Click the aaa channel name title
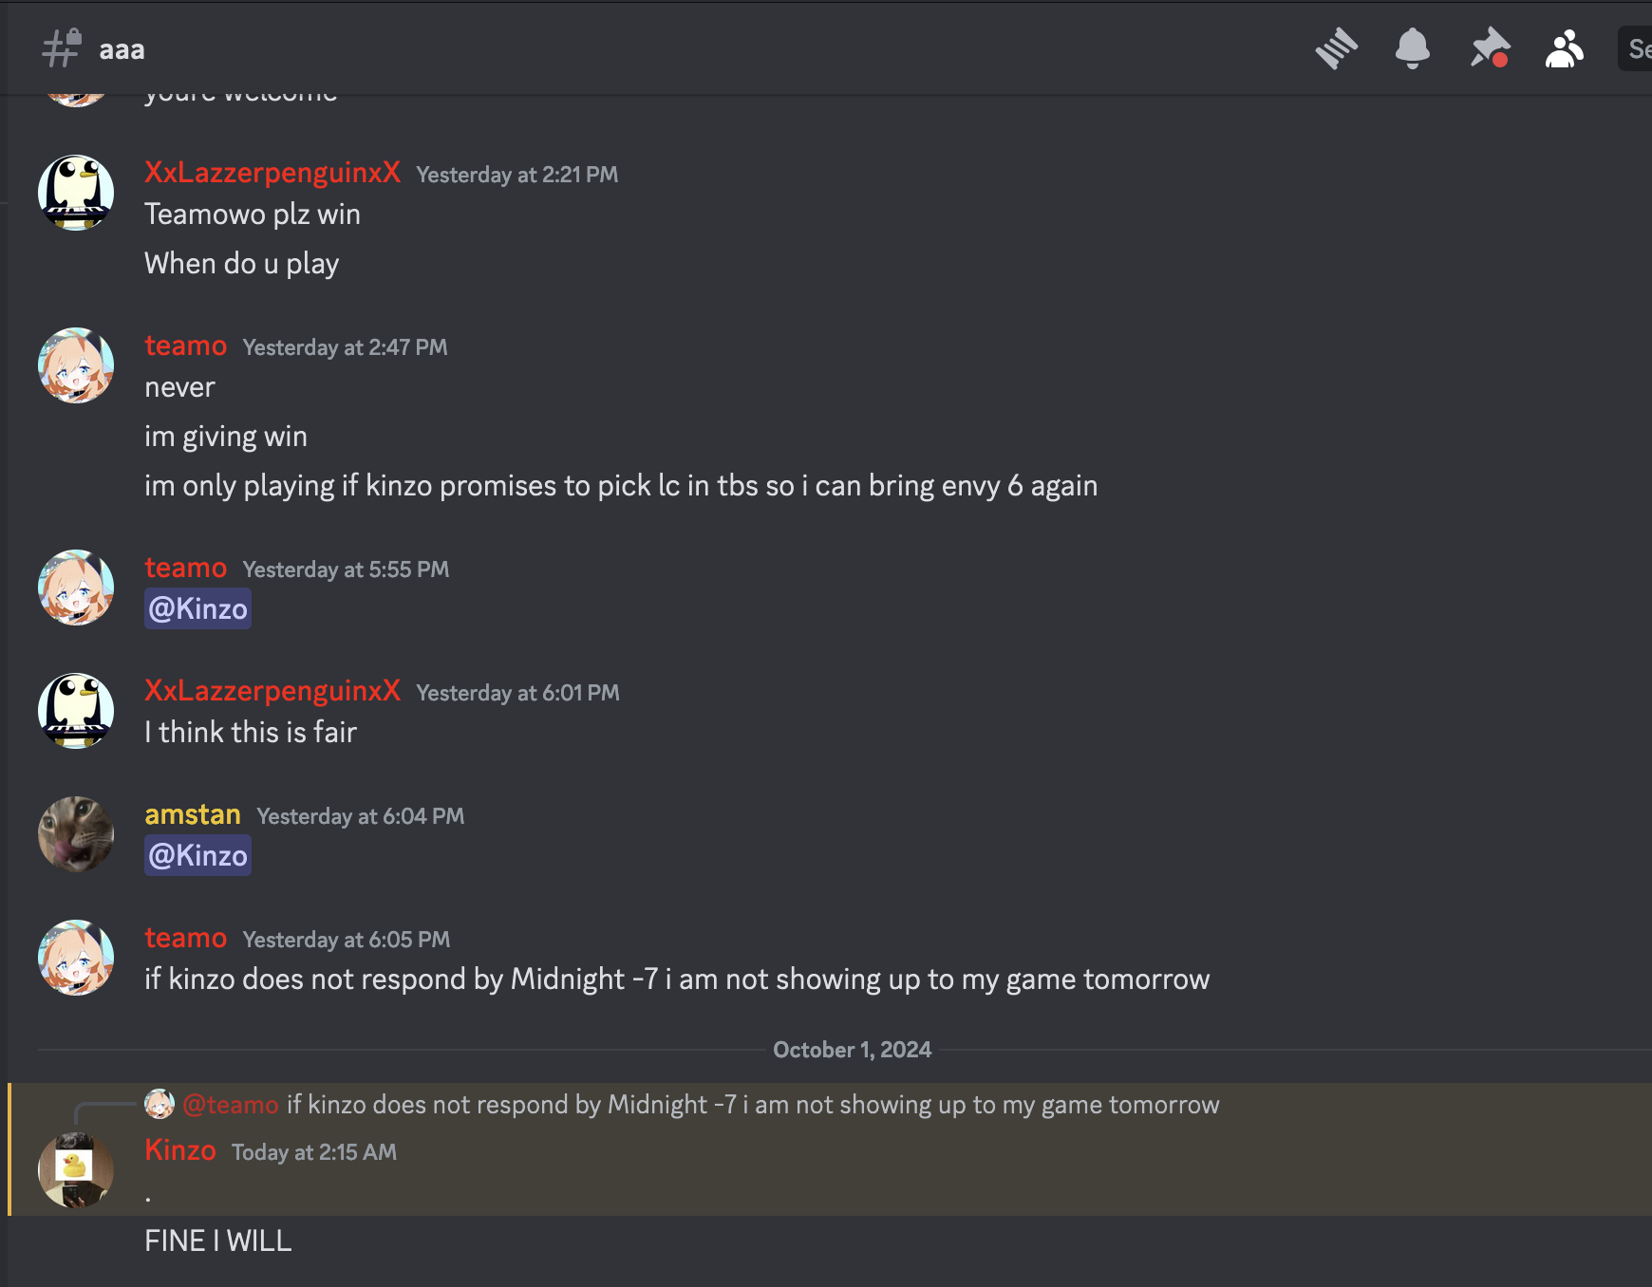This screenshot has width=1652, height=1287. [122, 49]
